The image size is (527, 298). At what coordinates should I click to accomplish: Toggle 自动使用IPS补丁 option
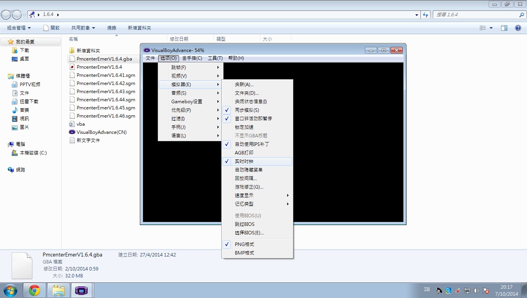pyautogui.click(x=257, y=144)
